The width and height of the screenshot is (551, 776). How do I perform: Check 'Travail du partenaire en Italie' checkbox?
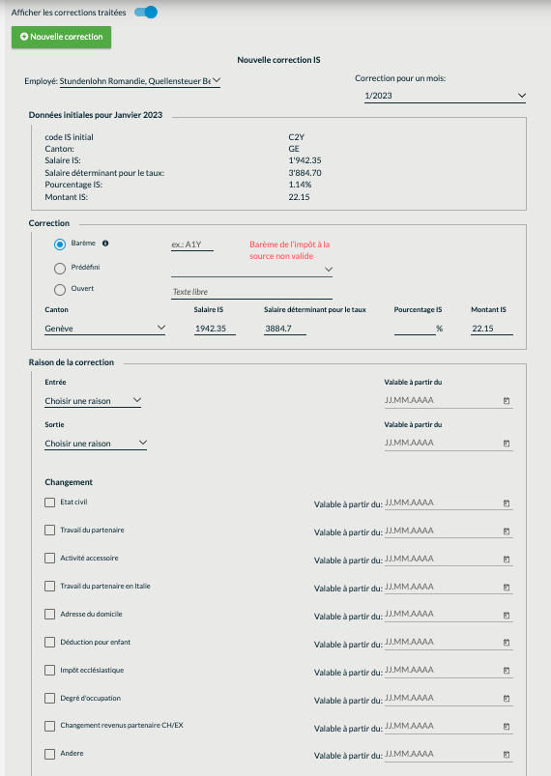tap(49, 587)
